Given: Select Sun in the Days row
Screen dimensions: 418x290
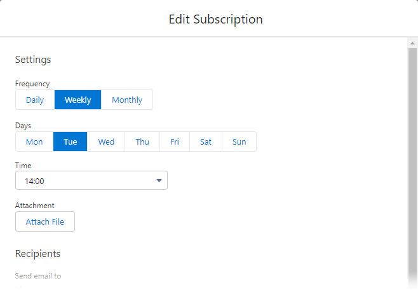Looking at the screenshot, I should click(x=239, y=142).
